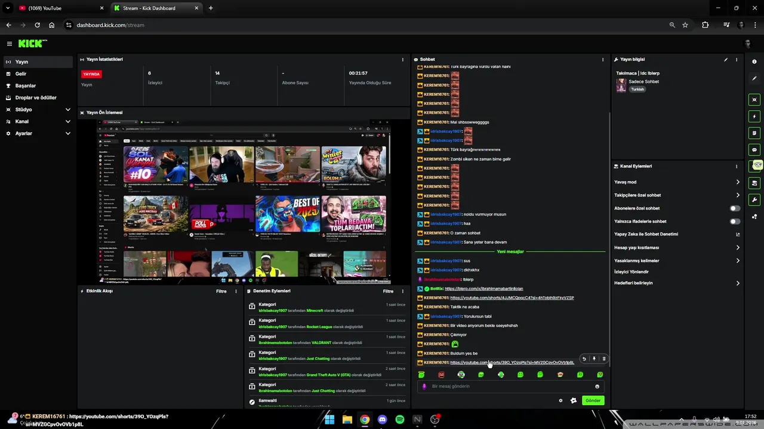The image size is (764, 429).
Task: Focus the Bir mesaj gönderin chat input
Action: click(510, 386)
